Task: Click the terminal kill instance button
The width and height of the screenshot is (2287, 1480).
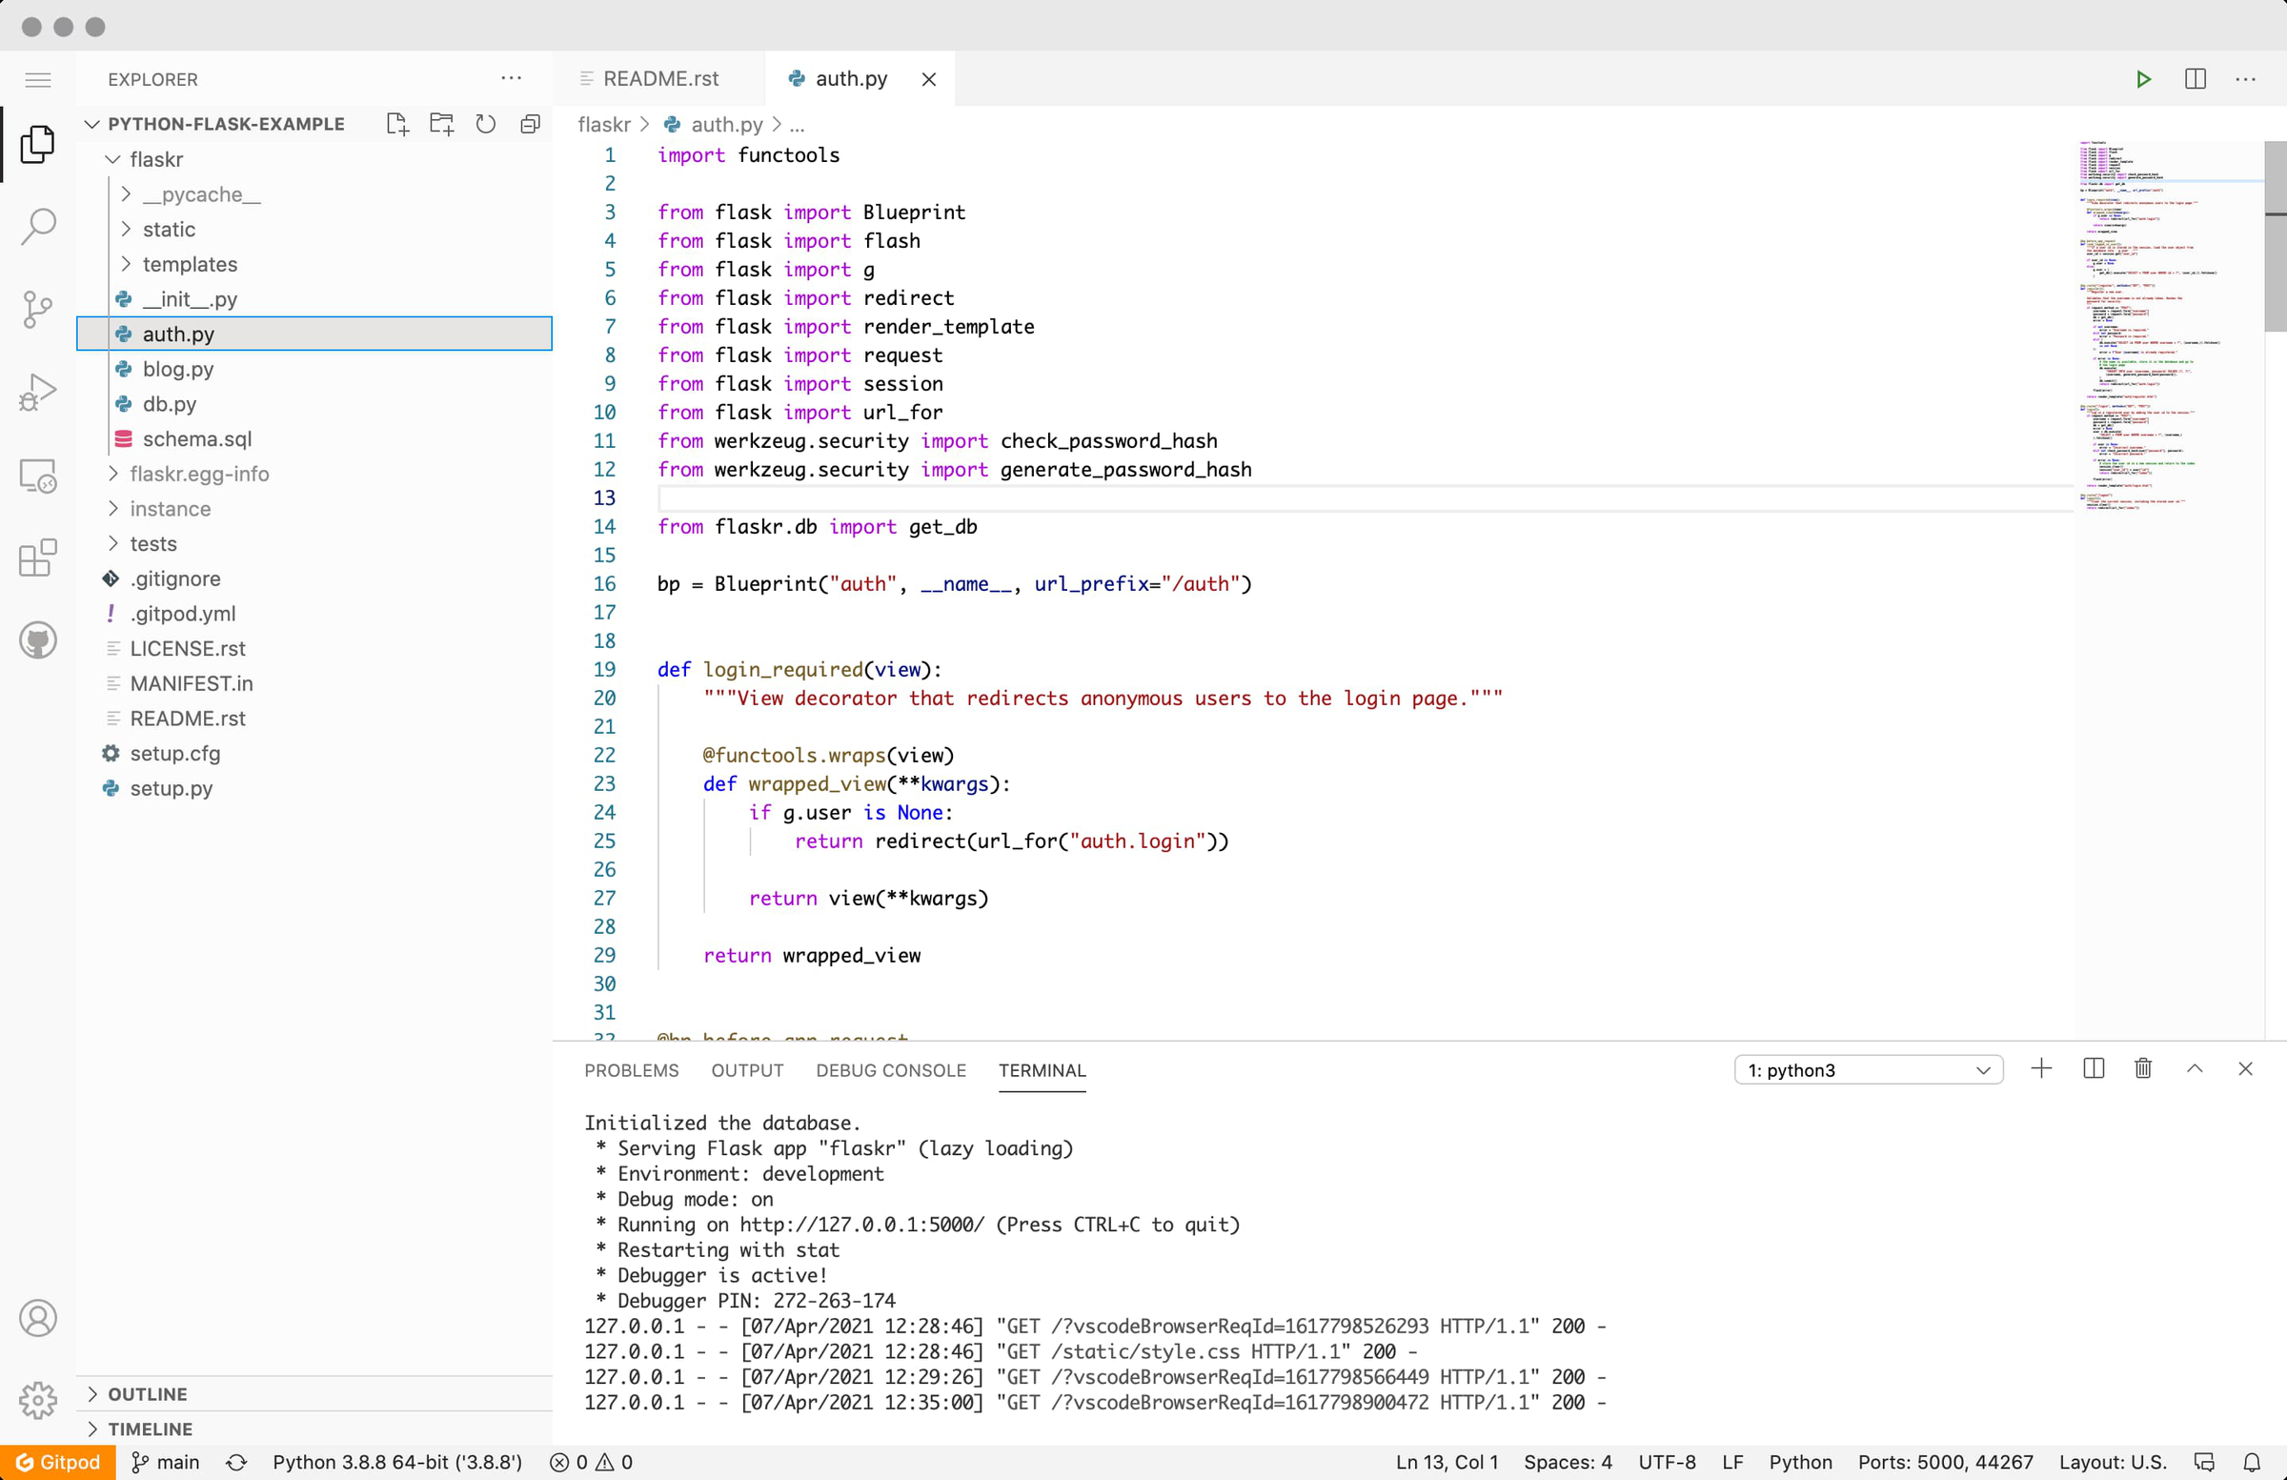Action: (2142, 1068)
